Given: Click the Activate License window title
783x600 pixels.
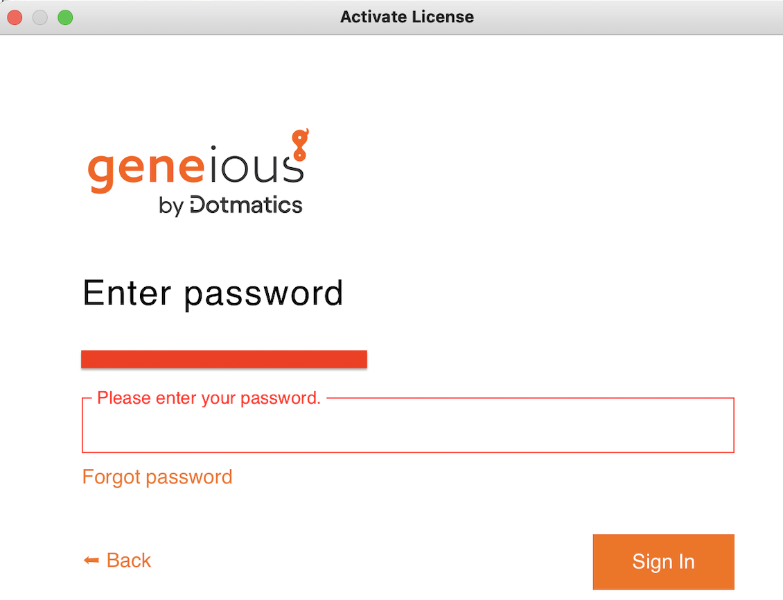Looking at the screenshot, I should (407, 17).
